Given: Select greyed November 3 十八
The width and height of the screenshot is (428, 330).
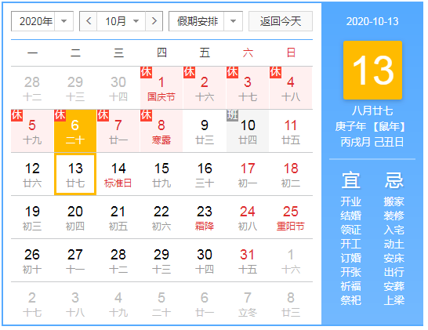Looking at the screenshot, I should (75, 304).
